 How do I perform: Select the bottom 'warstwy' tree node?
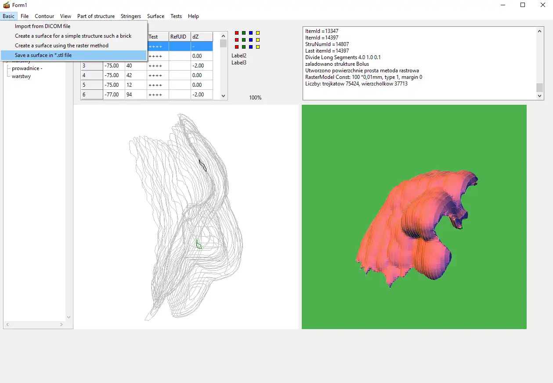point(21,76)
